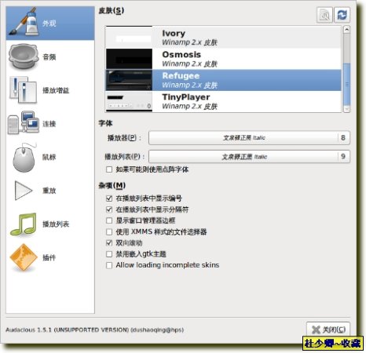The width and height of the screenshot is (366, 353).
Task: Open the 鼠标 mouse icon
Action: (24, 158)
